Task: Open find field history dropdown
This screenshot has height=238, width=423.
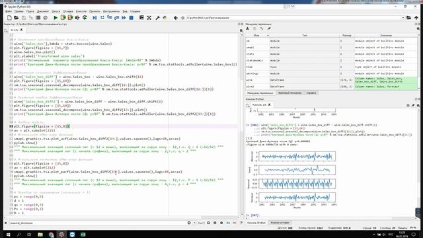Action: pos(194,223)
